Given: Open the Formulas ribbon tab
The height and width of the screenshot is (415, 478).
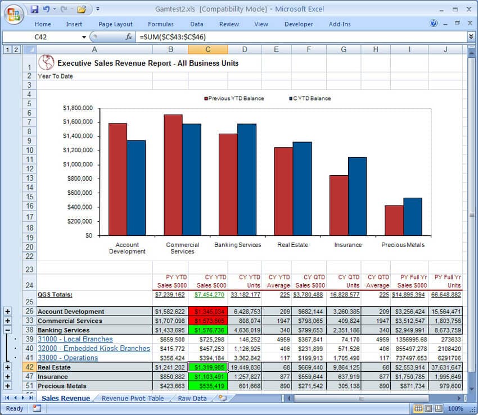Looking at the screenshot, I should coord(161,24).
